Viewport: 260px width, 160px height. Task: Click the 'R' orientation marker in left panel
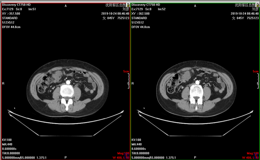pyautogui.click(x=3, y=84)
